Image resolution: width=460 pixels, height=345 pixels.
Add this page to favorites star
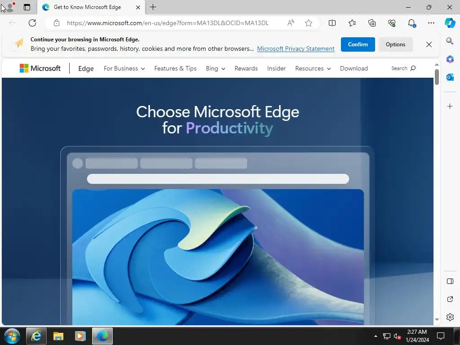(x=308, y=23)
